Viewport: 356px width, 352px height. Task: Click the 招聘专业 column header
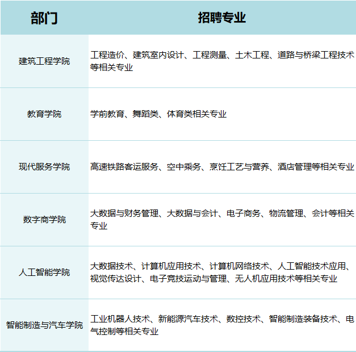click(x=222, y=18)
